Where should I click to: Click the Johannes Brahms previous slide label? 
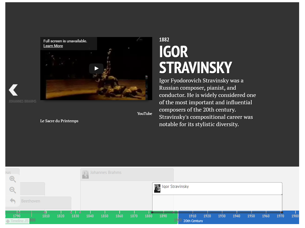coord(22,101)
